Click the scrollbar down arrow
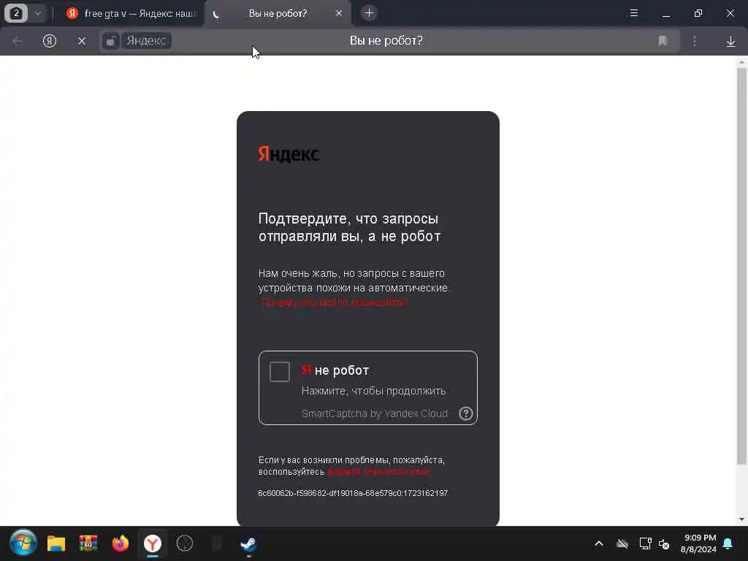The height and width of the screenshot is (561, 748). click(x=741, y=519)
